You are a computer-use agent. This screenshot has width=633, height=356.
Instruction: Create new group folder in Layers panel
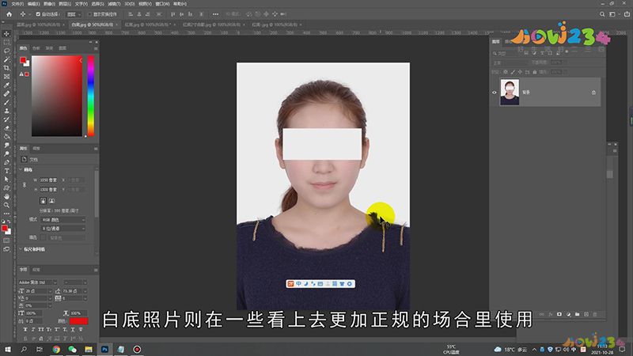(x=578, y=314)
